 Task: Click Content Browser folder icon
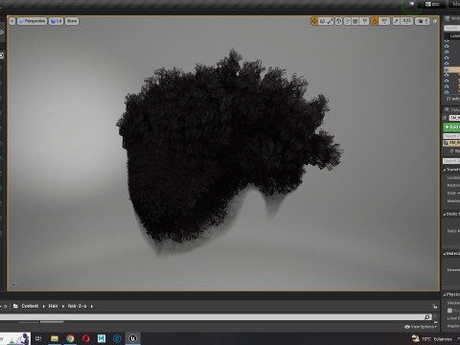(15, 306)
